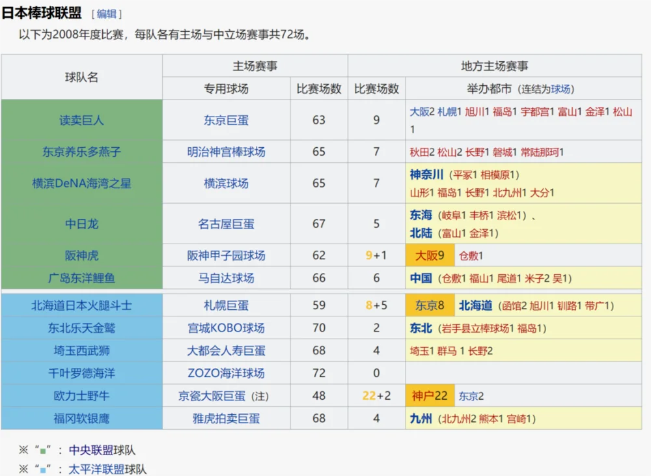
Task: Click the 明治神宫棒球场 stadium link
Action: tap(226, 152)
